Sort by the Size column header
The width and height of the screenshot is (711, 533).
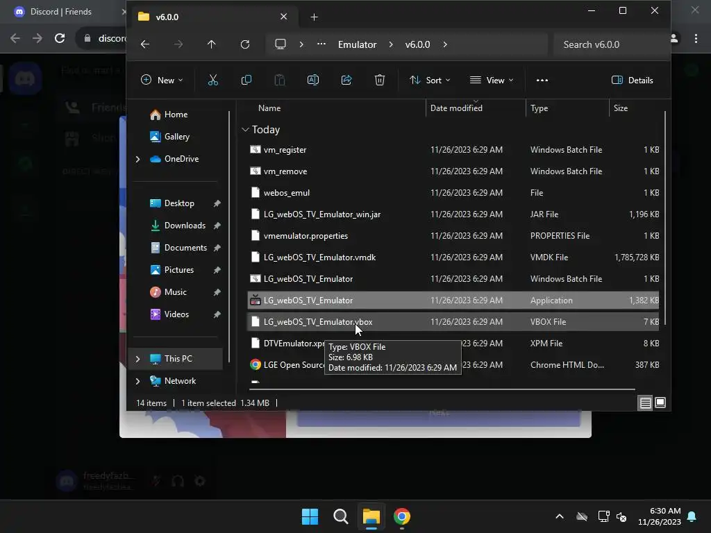click(620, 108)
